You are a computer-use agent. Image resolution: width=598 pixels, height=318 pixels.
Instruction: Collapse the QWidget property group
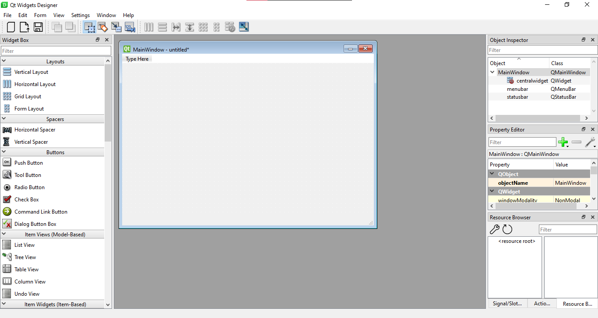[492, 191]
